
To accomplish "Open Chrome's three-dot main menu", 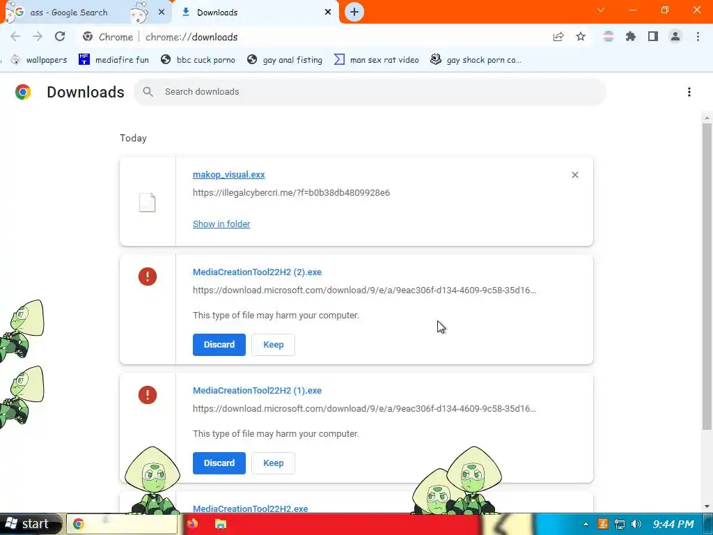I will 698,36.
